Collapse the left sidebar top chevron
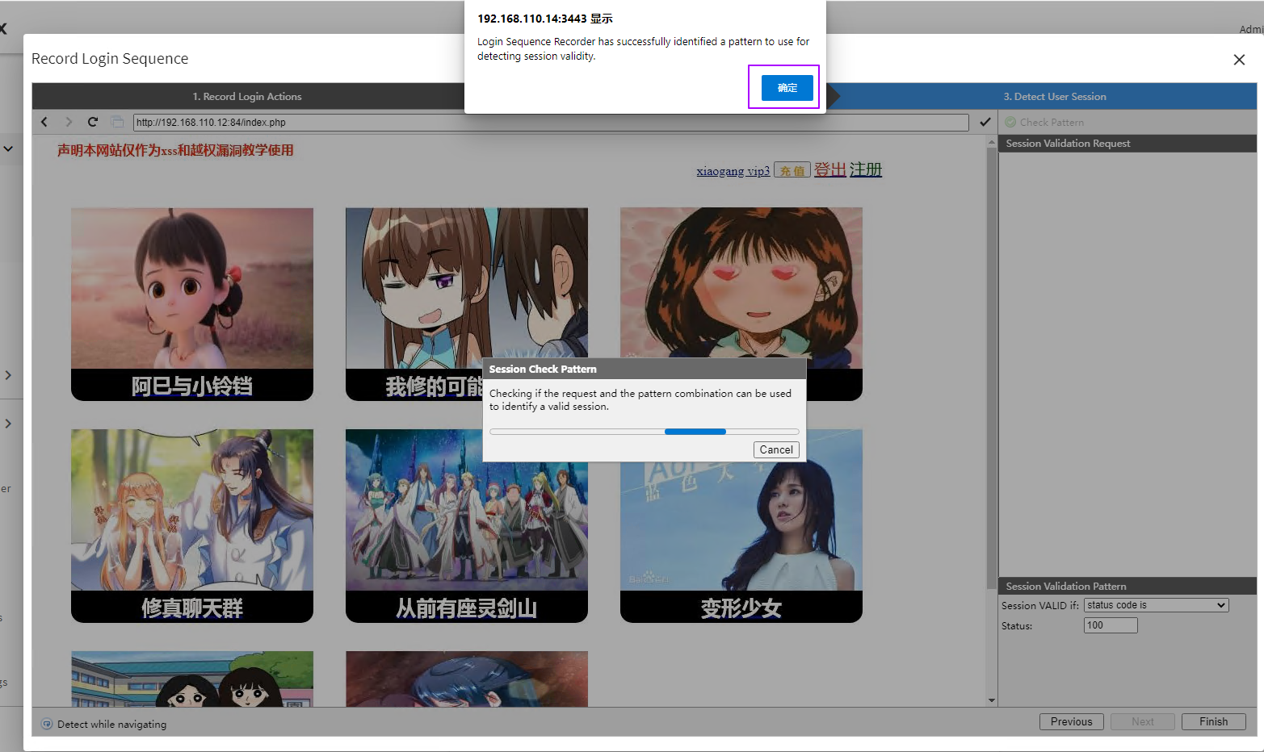The image size is (1264, 752). (8, 148)
